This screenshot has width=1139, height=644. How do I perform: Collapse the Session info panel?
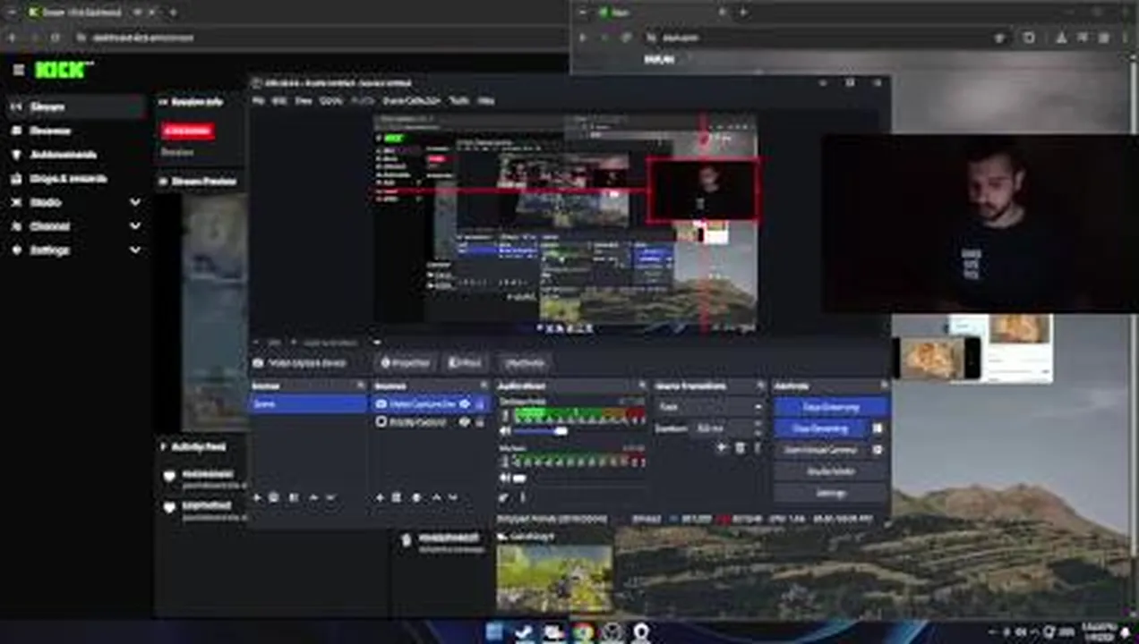click(163, 102)
